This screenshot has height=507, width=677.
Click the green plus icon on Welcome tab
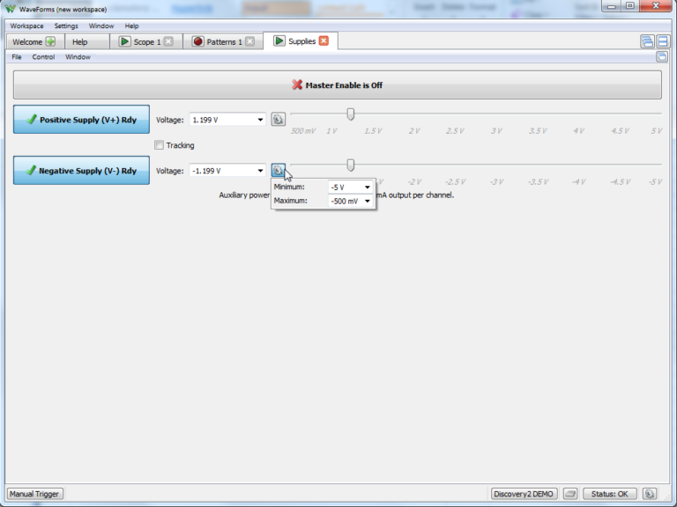50,41
